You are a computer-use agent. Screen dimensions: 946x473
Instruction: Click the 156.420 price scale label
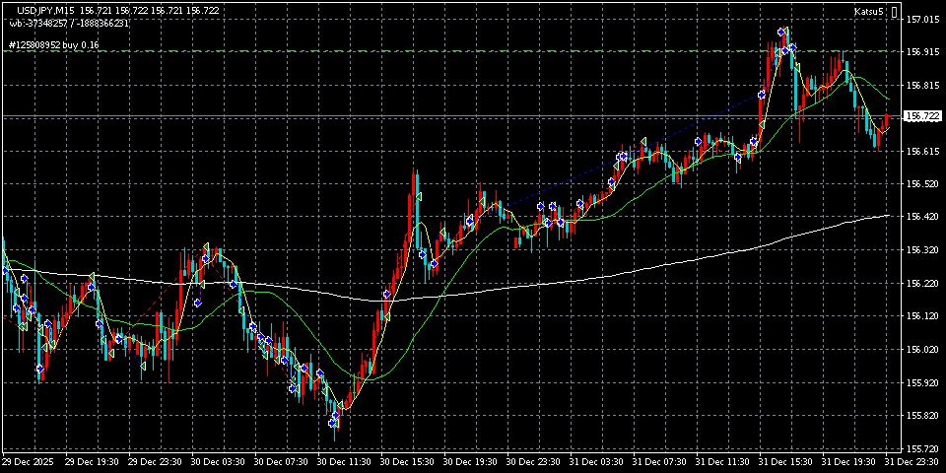(922, 217)
